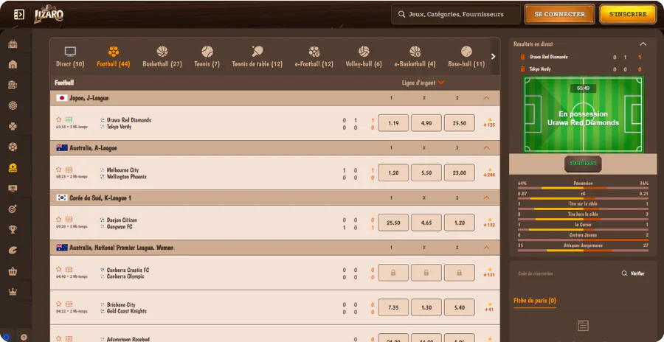Favorite the Melbourne City match star
The image size is (664, 342).
59,170
